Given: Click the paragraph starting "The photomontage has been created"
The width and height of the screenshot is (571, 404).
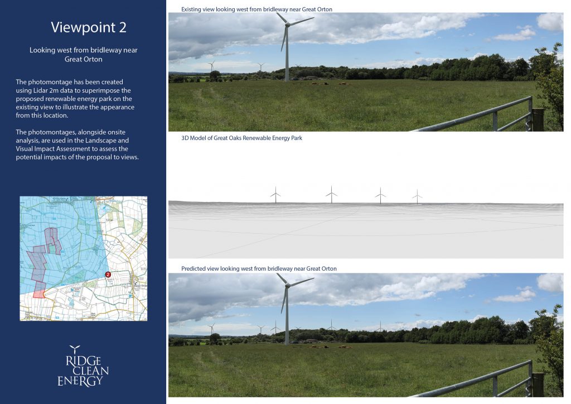Looking at the screenshot, I should (x=75, y=99).
